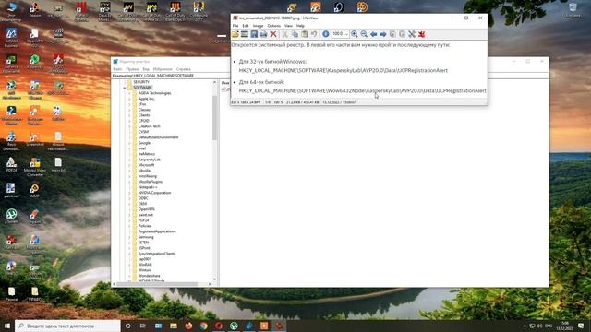Select the KasperskyLab tree item
591x332 pixels.
pyautogui.click(x=150, y=160)
